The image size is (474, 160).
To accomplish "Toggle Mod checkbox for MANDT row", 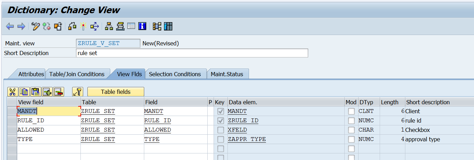I will tap(351, 112).
